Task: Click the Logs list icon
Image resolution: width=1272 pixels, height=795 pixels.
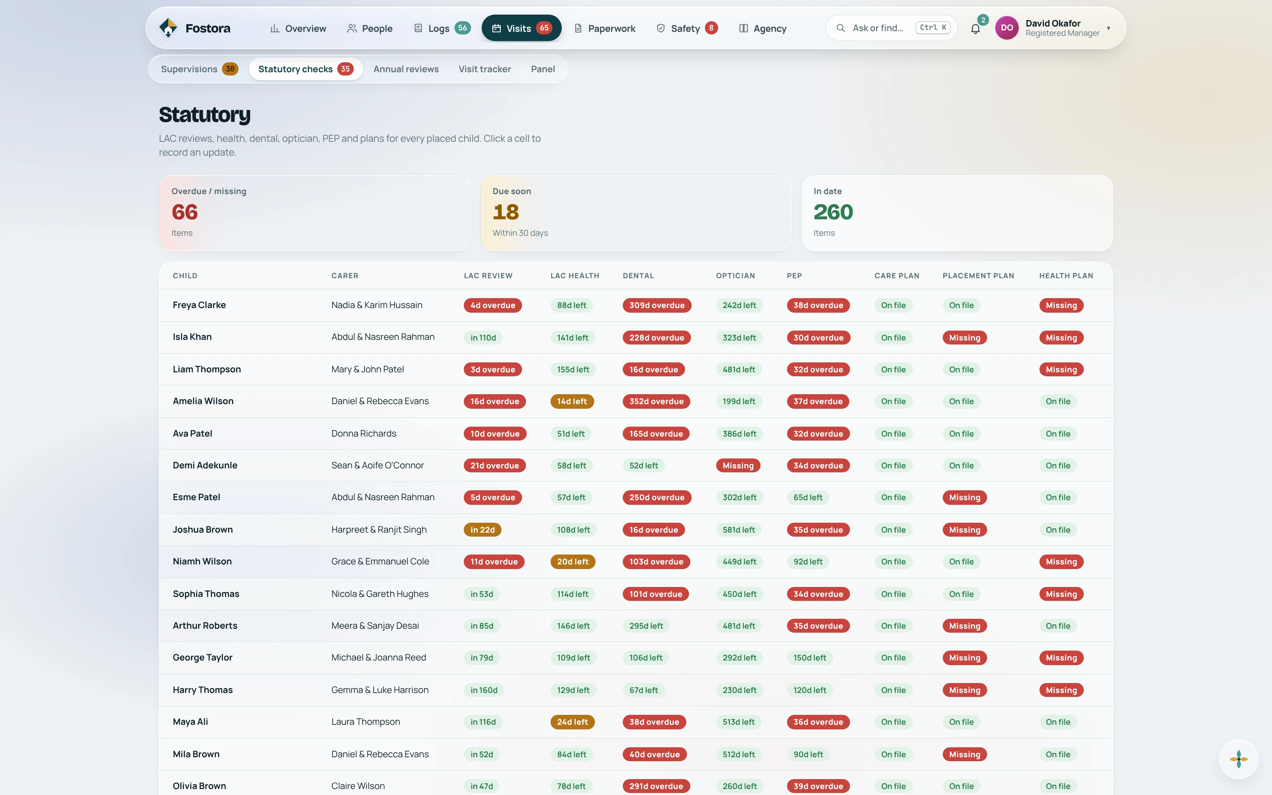Action: pyautogui.click(x=418, y=28)
